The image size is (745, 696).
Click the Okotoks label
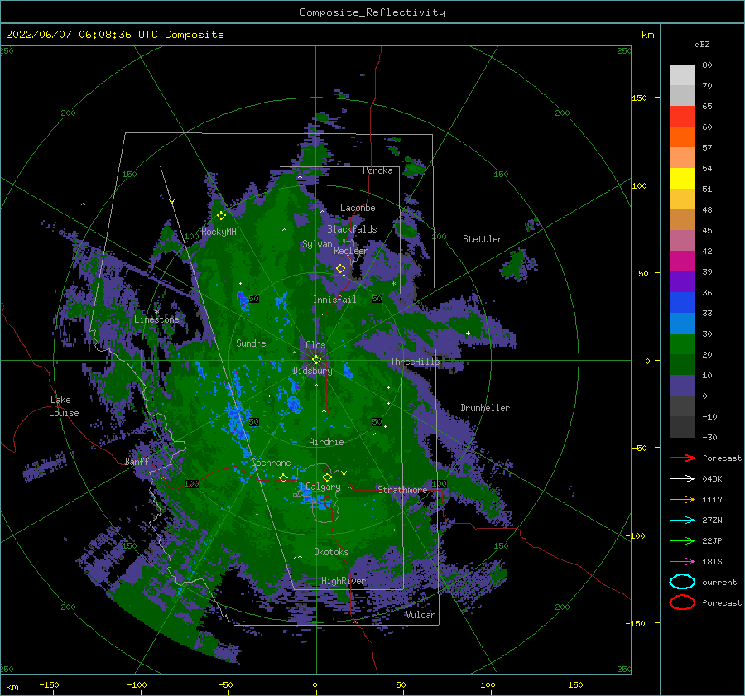331,552
